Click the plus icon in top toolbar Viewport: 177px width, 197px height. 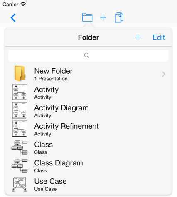tap(103, 17)
